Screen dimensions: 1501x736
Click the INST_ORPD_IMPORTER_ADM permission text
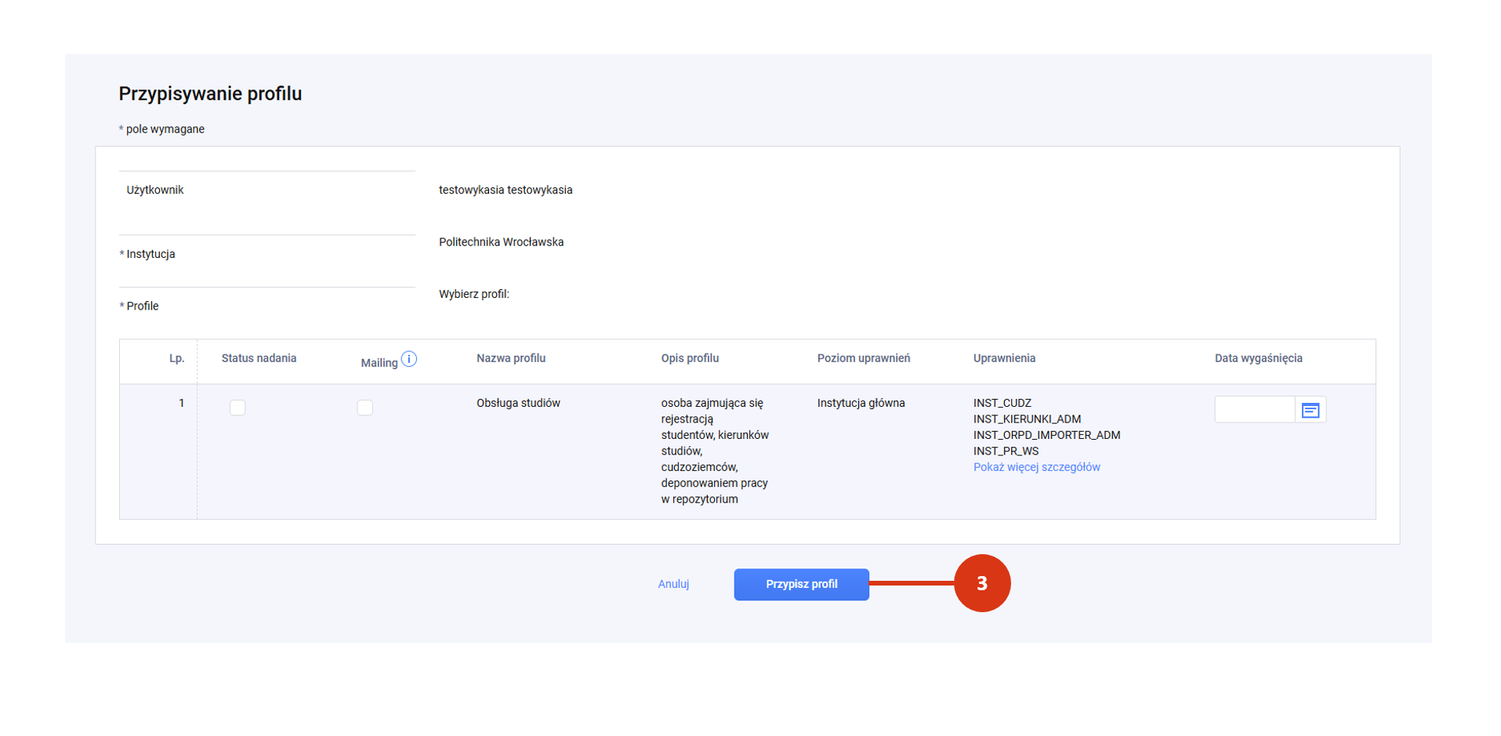tap(1046, 435)
